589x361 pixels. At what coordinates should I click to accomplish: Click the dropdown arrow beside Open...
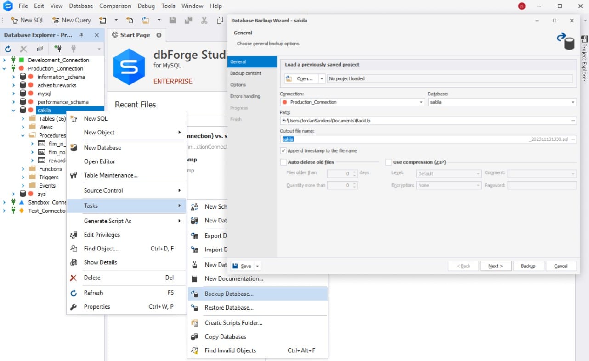(322, 78)
